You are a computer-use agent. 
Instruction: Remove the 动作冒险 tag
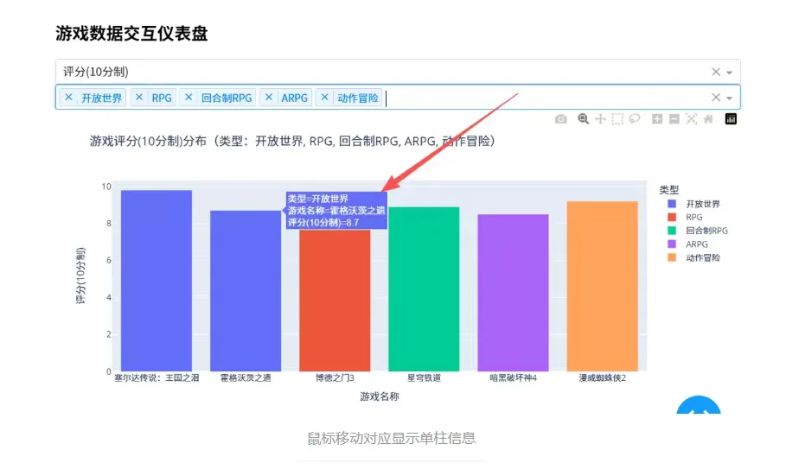tap(325, 97)
